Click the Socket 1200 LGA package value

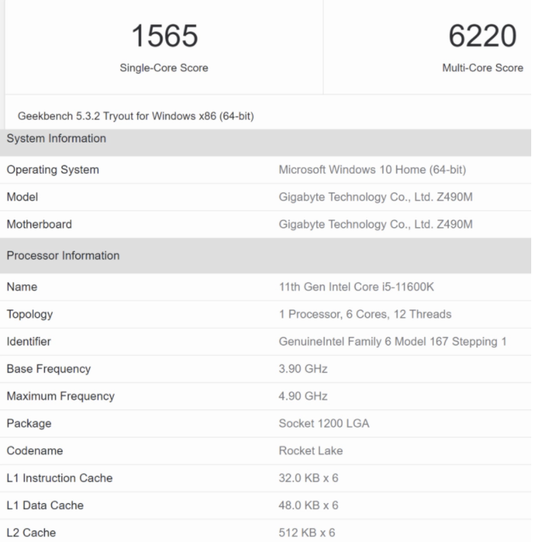click(x=325, y=423)
